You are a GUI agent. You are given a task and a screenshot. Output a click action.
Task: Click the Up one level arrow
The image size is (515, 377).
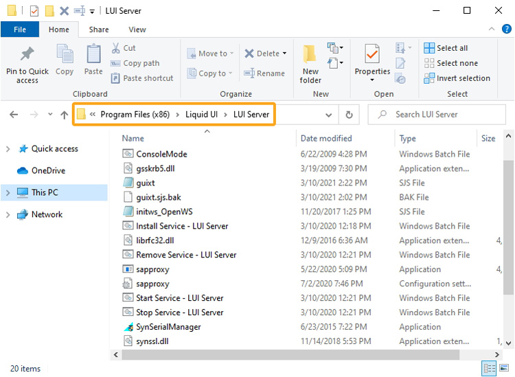pyautogui.click(x=64, y=115)
